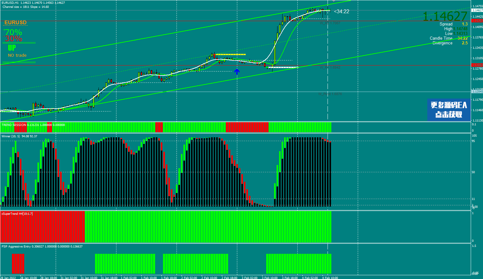Select the xSuperTrend H4 indicator label
Image resolution: width=483 pixels, height=279 pixels.
[17, 214]
